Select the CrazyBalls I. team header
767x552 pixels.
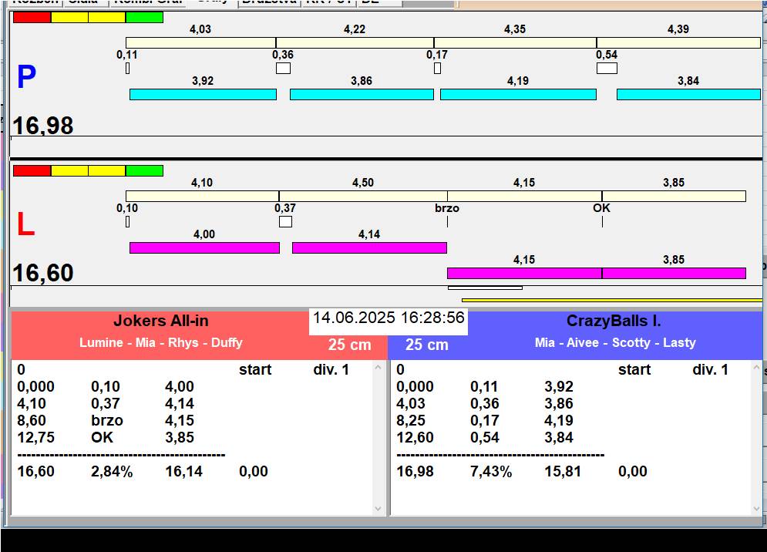[x=614, y=321]
